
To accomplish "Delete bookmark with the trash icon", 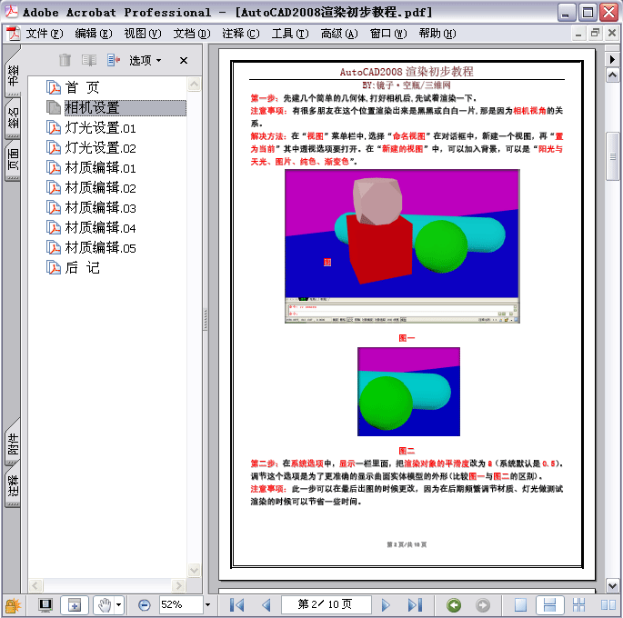I will coord(65,60).
